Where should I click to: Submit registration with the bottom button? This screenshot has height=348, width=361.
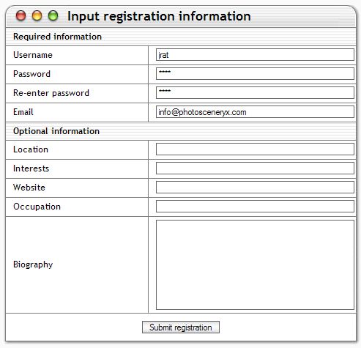pos(181,327)
